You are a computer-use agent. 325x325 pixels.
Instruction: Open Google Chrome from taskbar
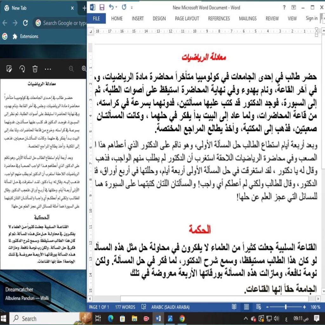[x=182, y=318]
